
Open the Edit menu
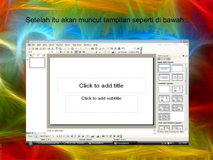tap(39, 45)
